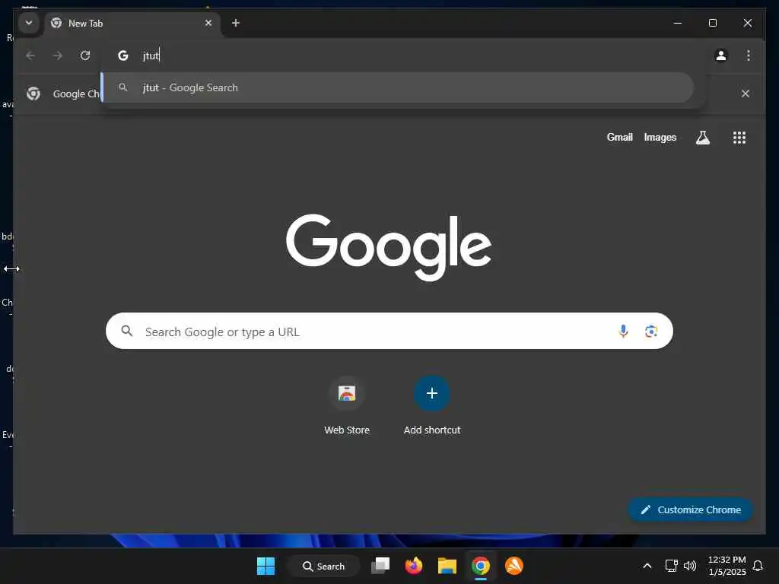Image resolution: width=779 pixels, height=584 pixels.
Task: Launch Firefox from taskbar
Action: (413, 566)
